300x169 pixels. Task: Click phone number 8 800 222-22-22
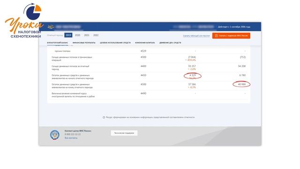pyautogui.click(x=73, y=135)
